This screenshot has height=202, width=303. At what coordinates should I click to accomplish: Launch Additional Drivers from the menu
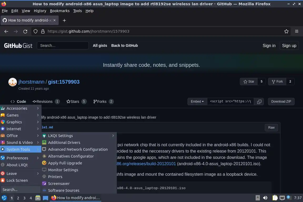click(x=79, y=143)
